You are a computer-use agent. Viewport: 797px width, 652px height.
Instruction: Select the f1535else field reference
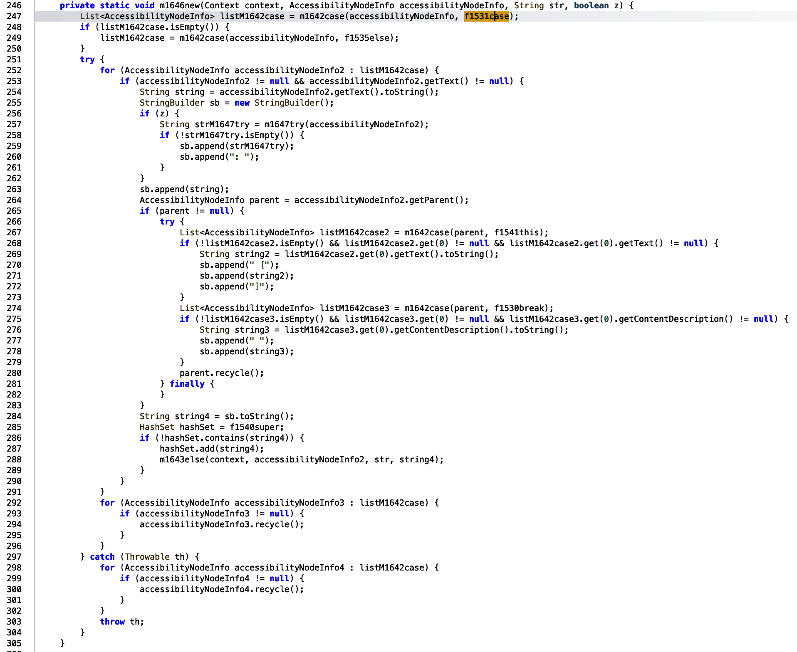(x=369, y=38)
